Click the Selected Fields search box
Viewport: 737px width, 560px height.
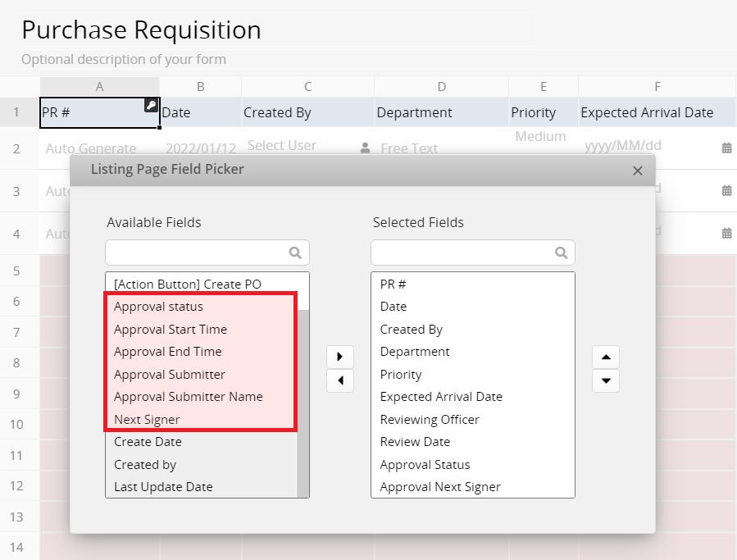[463, 253]
